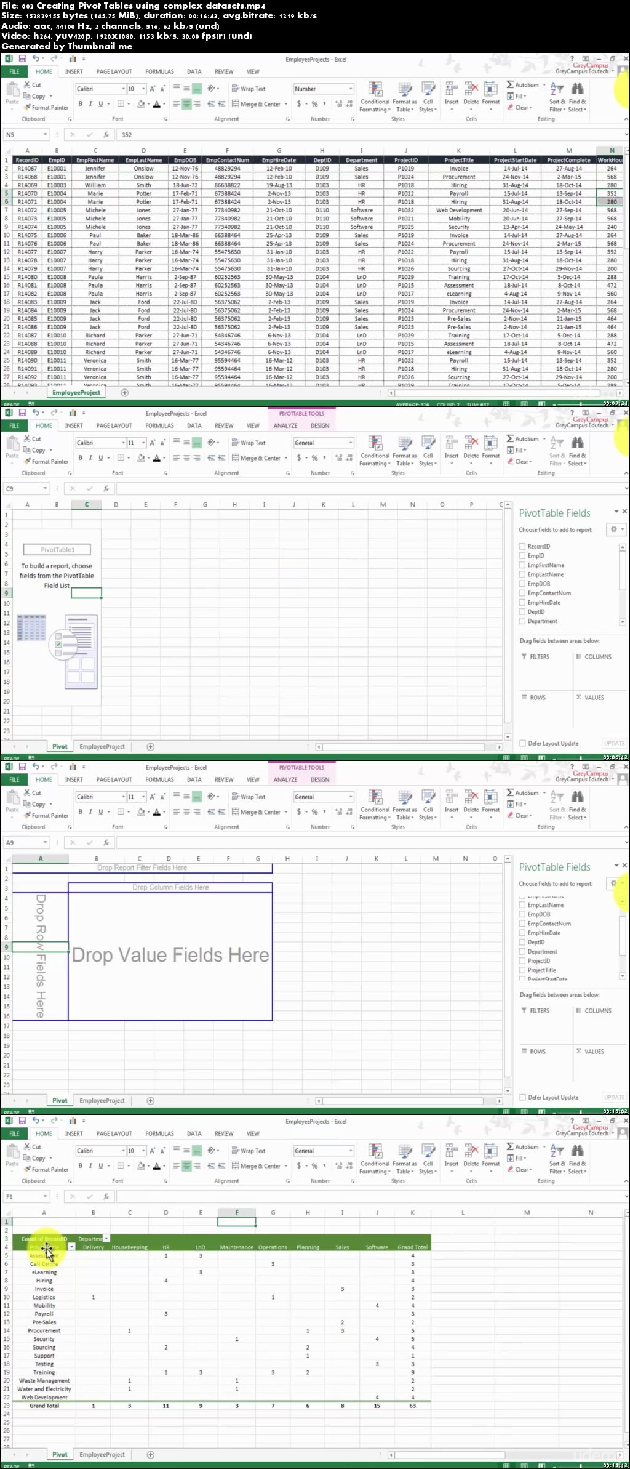Image resolution: width=630 pixels, height=1469 pixels.
Task: Click the "Drop Value Fields Here" area
Action: [170, 955]
